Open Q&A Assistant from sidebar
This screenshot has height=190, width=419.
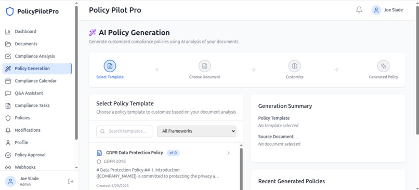point(37,93)
